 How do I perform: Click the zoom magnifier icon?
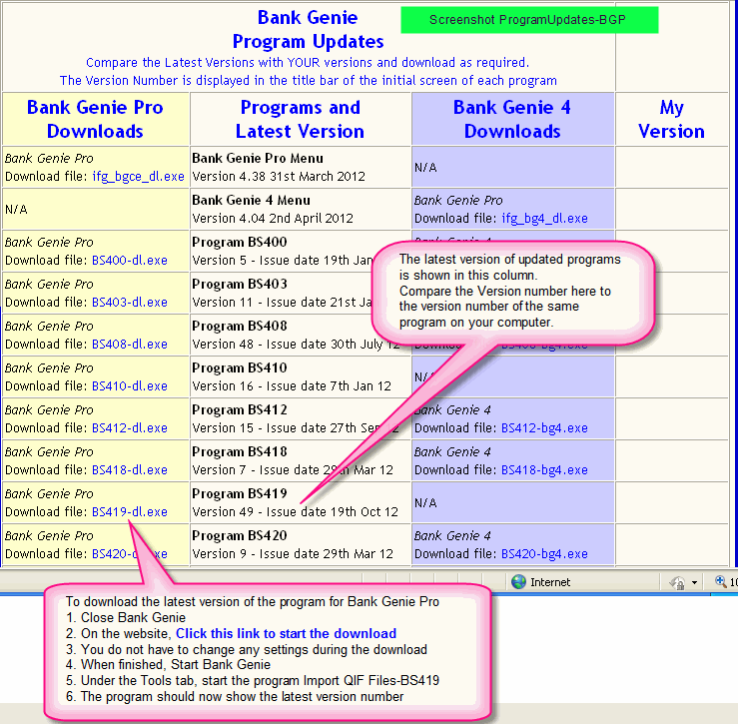(x=721, y=581)
